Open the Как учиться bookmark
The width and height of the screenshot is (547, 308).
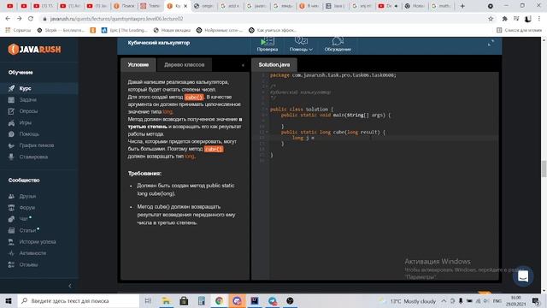click(273, 31)
